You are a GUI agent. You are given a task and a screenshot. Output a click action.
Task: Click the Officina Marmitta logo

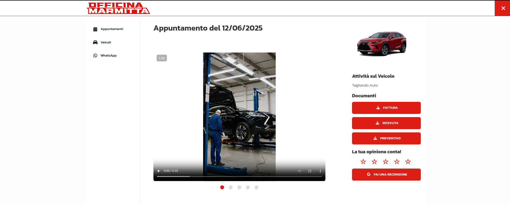[118, 8]
